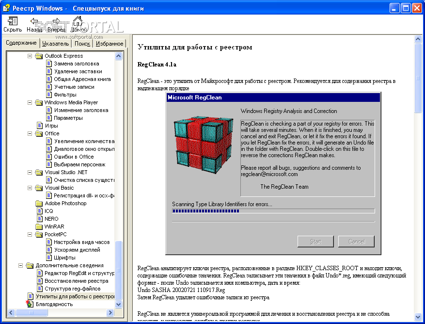Screen dimensions: 425x324
Task: Click the RegClean cube image
Action: coord(204,145)
